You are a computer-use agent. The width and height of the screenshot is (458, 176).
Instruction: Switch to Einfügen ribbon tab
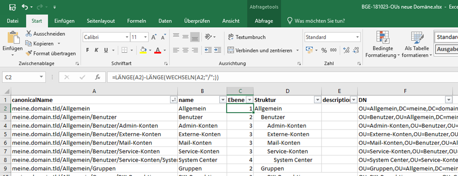(x=64, y=21)
